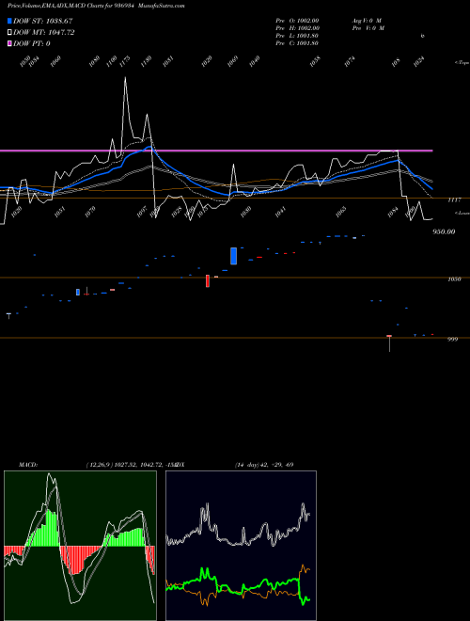Click the 'Pre O: 1002.00' value
Screen dimensions: 470x621
pyautogui.click(x=297, y=21)
